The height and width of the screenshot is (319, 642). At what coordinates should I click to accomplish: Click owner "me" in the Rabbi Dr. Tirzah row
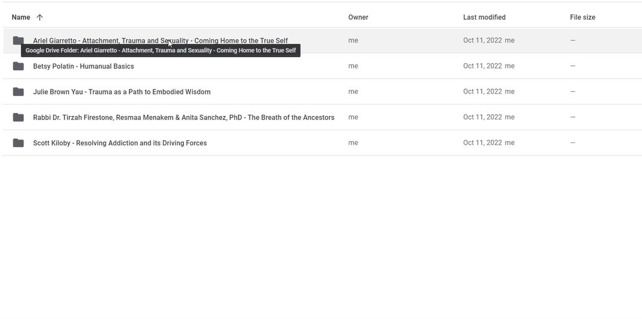pyautogui.click(x=353, y=117)
